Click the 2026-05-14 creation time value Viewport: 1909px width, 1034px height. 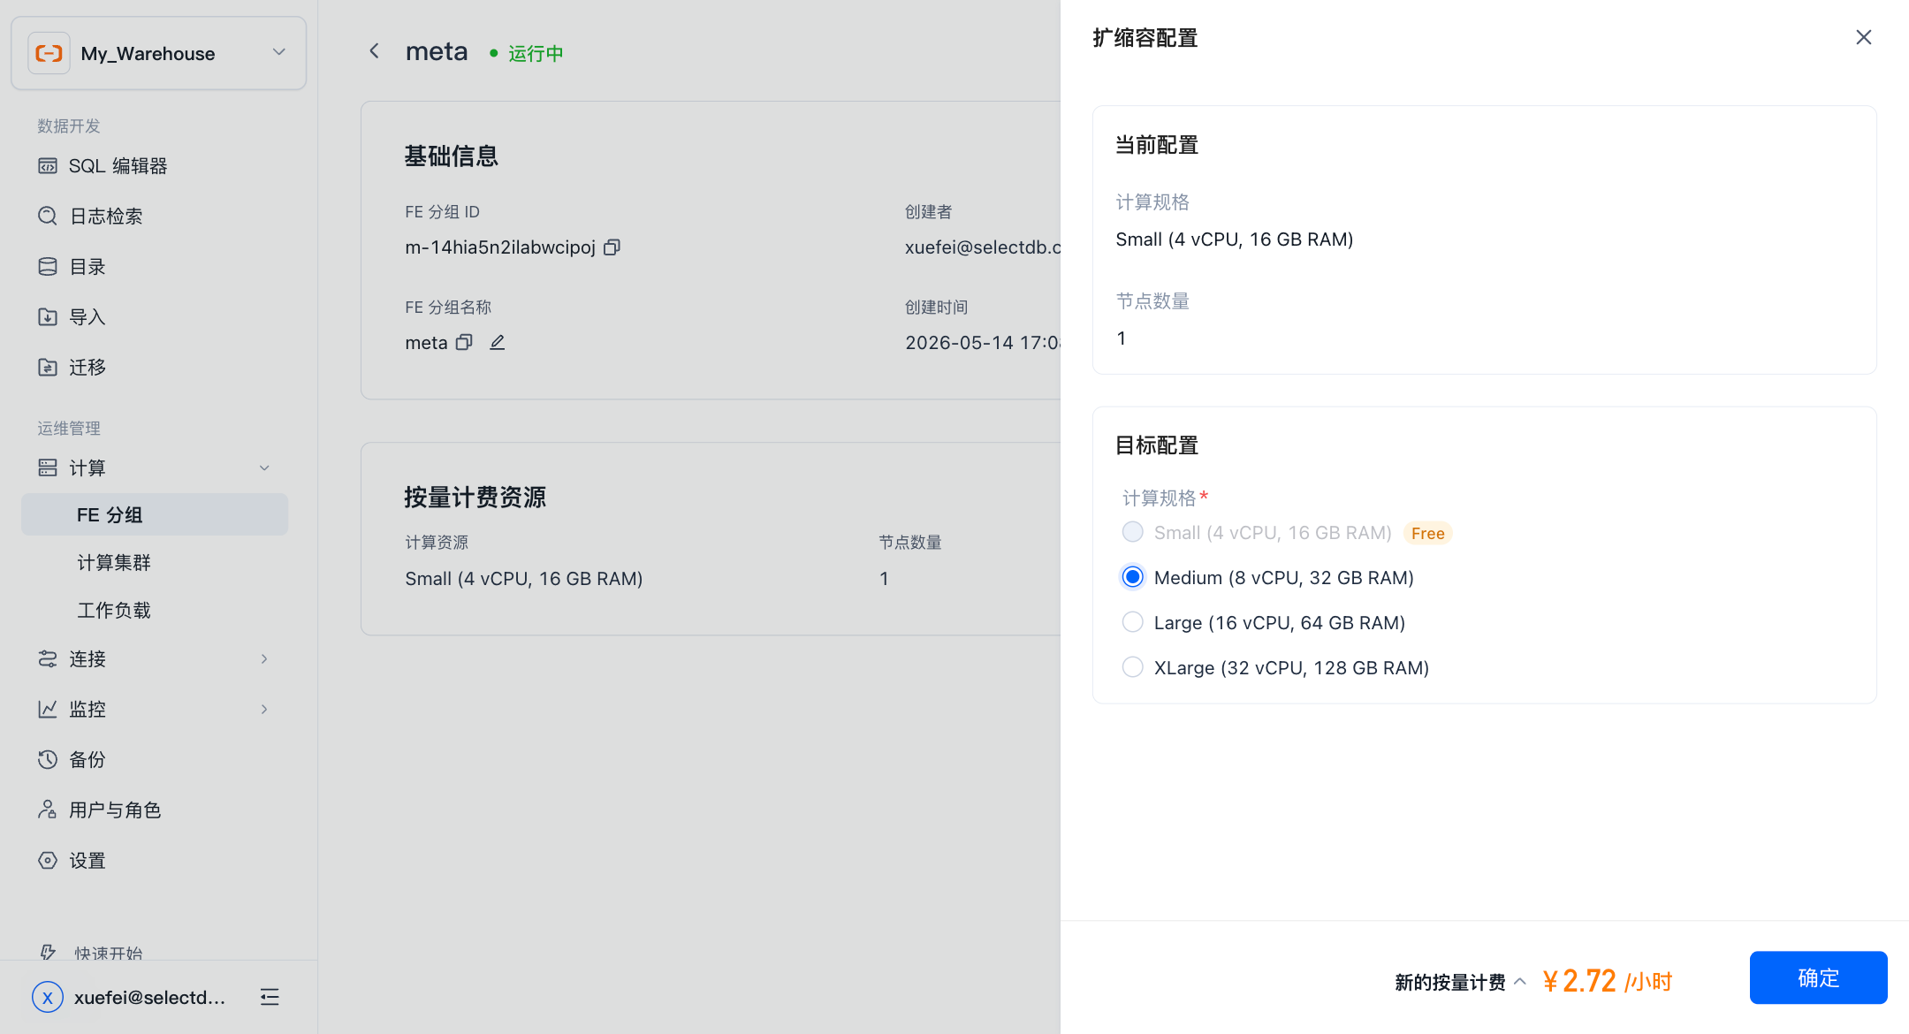click(x=983, y=343)
